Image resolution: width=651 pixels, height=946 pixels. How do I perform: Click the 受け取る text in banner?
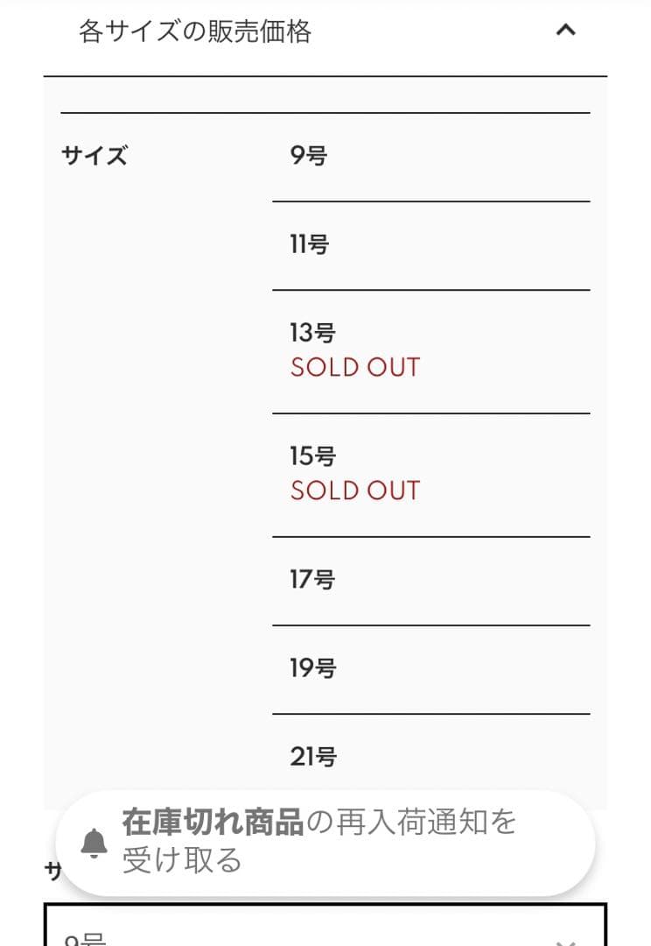tap(182, 861)
